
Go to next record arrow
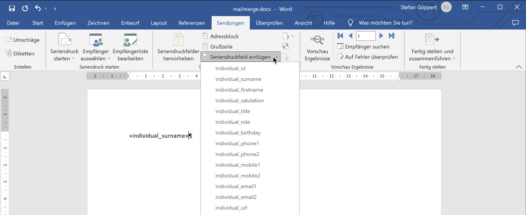coord(381,36)
